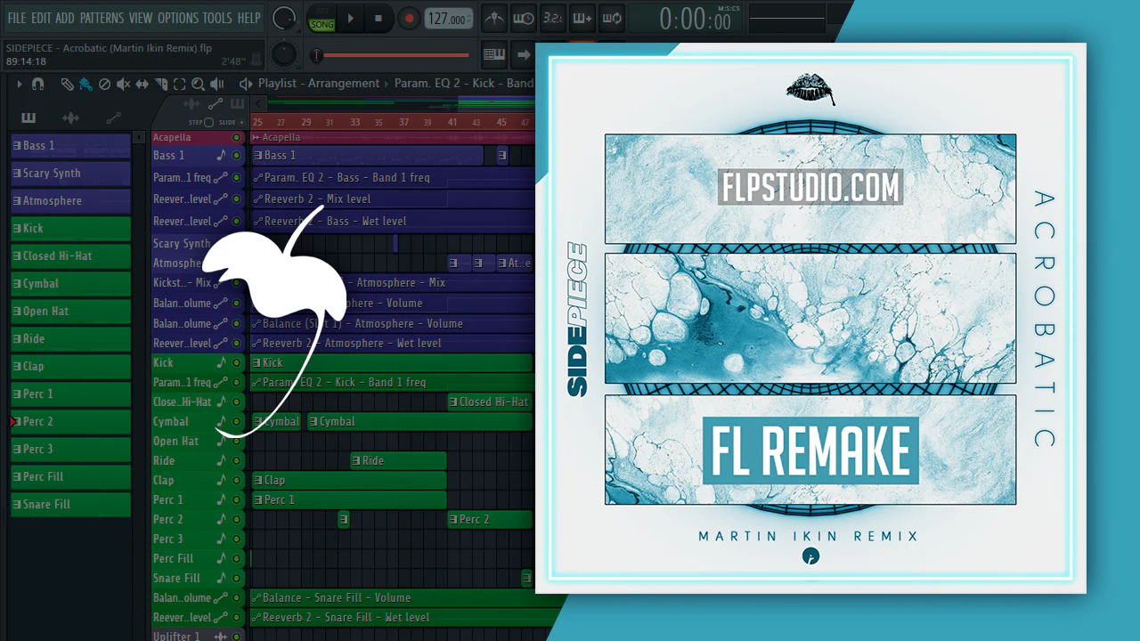Select the Scary Synth pattern in the picker
Viewport: 1140px width, 641px height.
pos(70,174)
